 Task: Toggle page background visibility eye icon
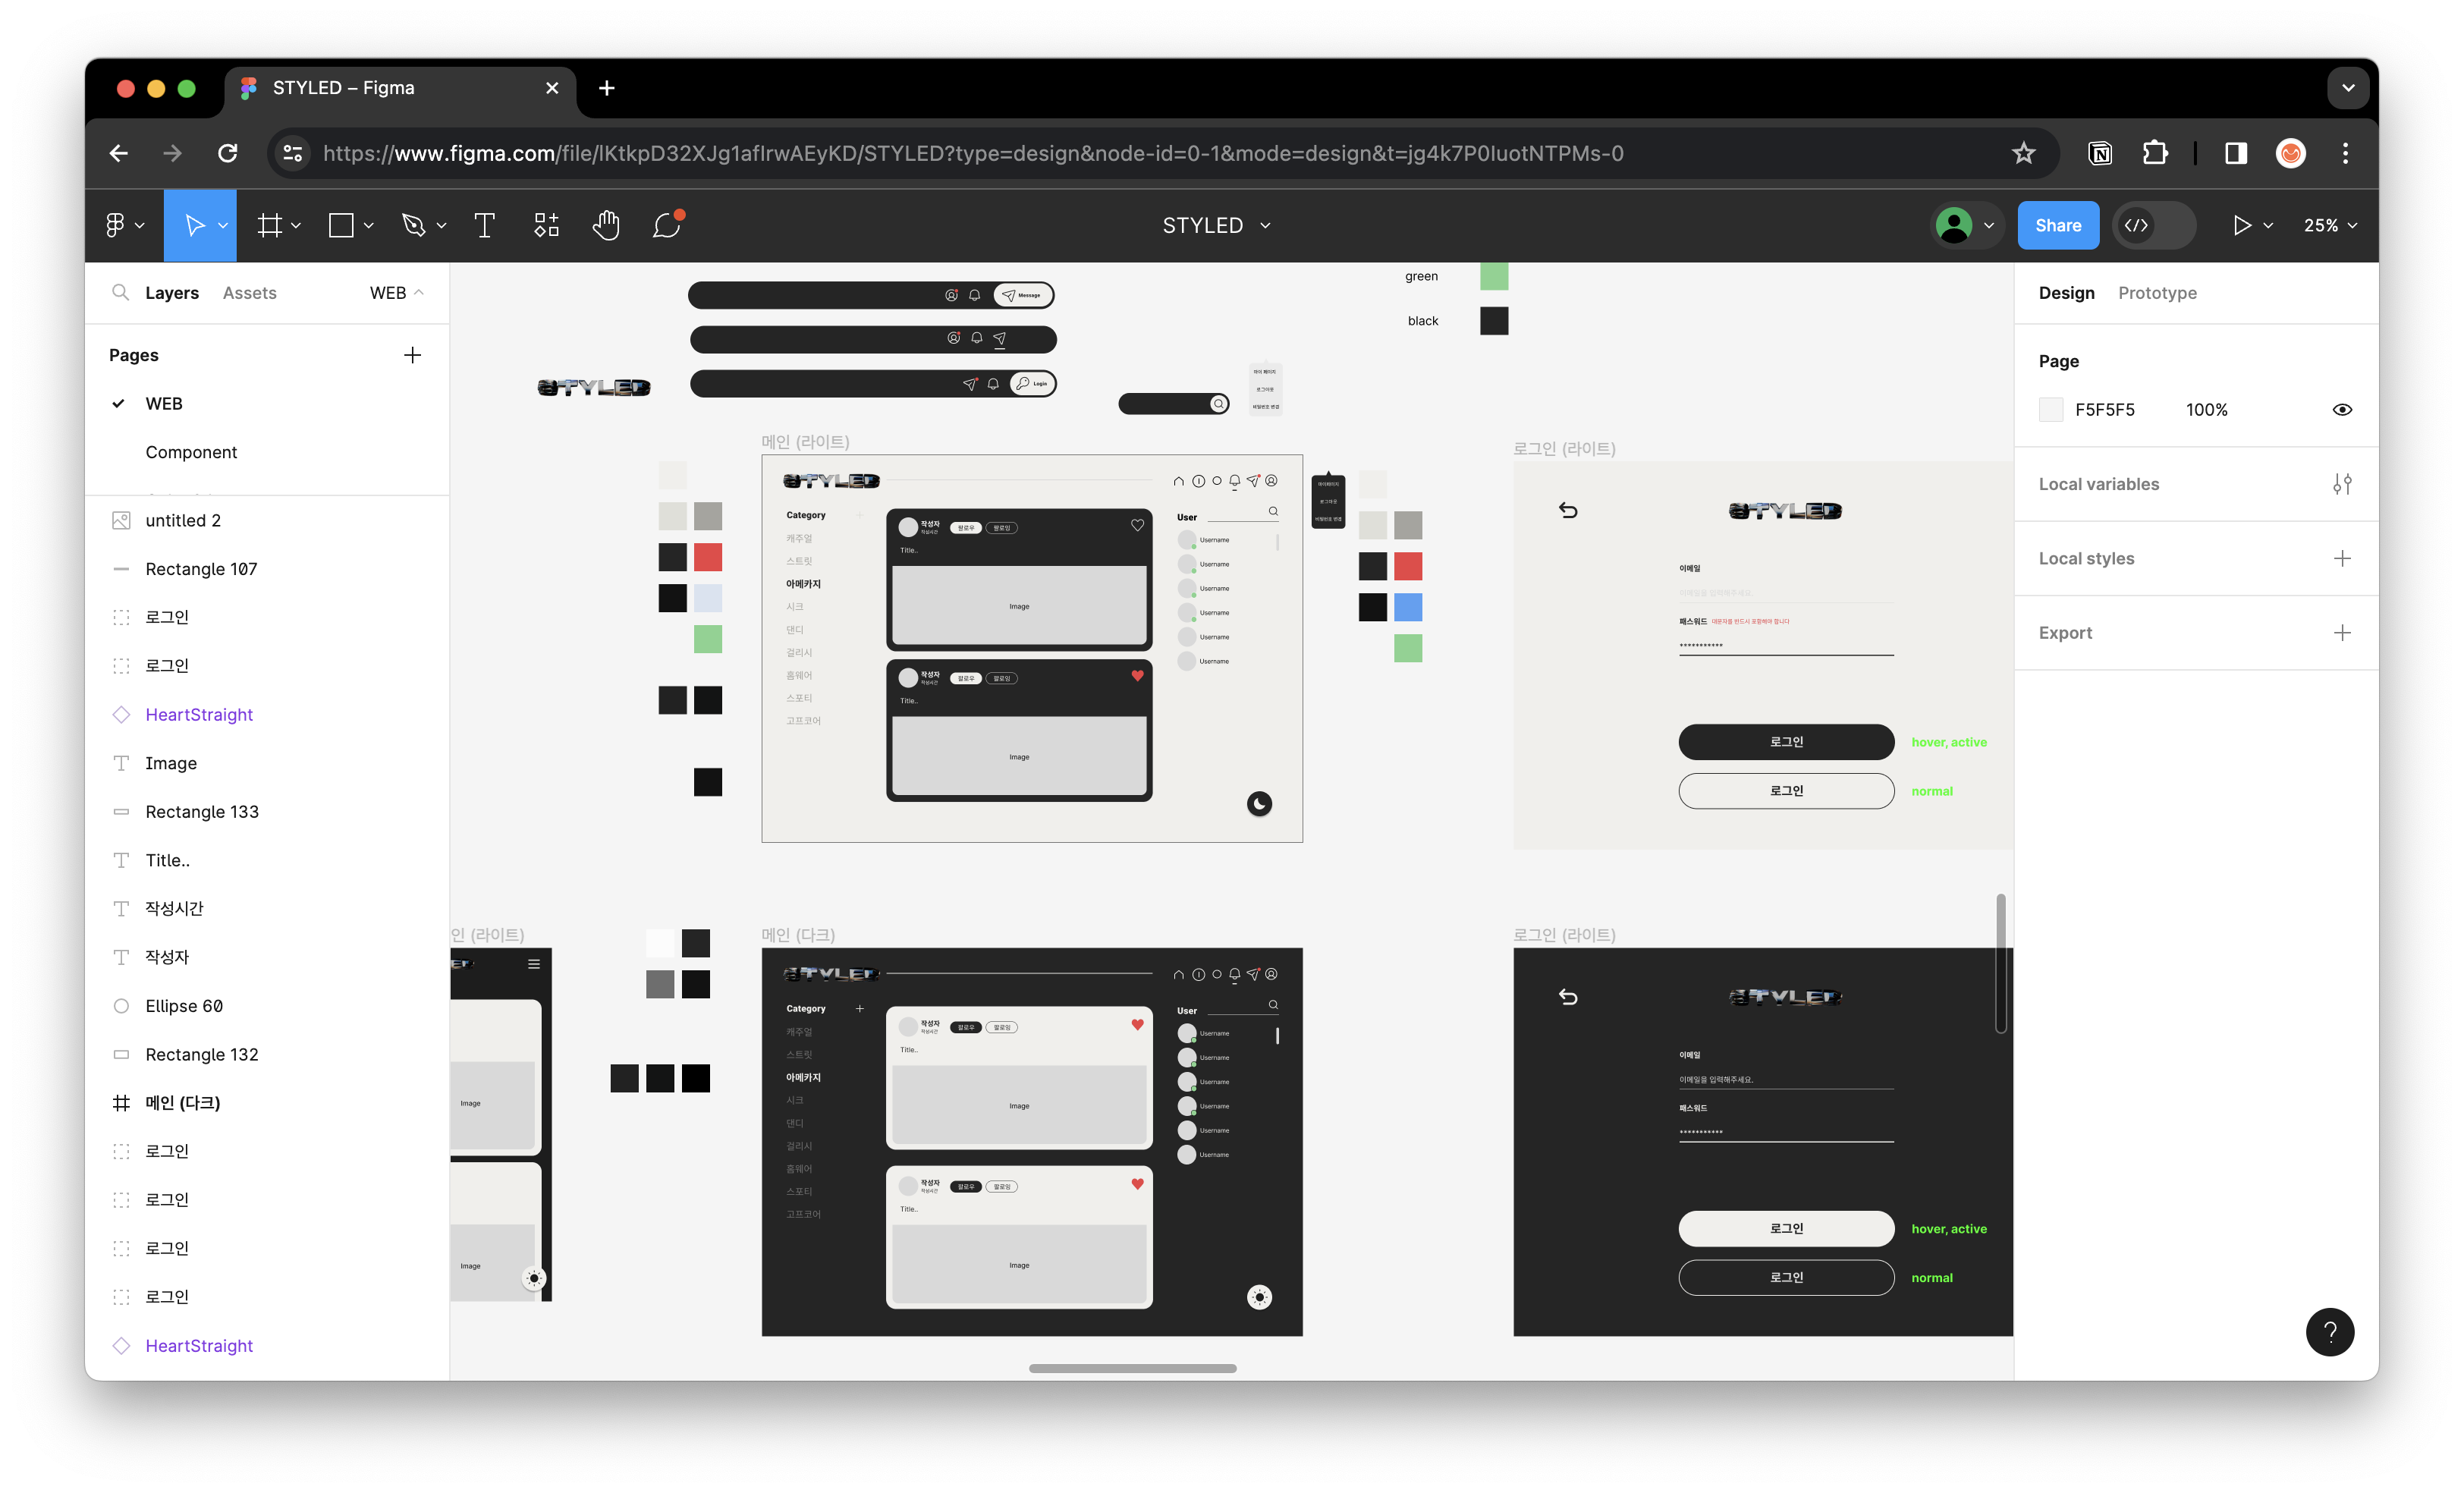point(2341,410)
